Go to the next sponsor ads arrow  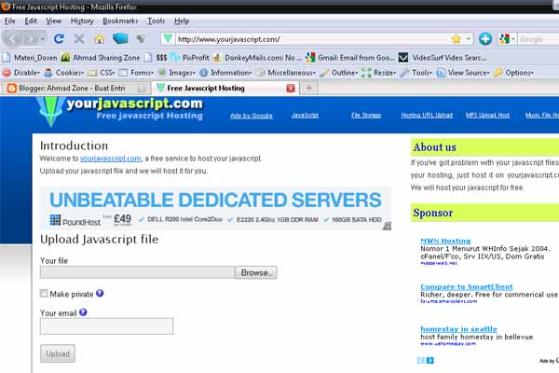point(429,361)
